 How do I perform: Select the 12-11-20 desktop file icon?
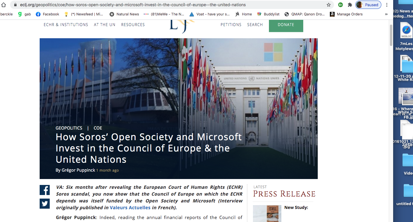(407, 64)
